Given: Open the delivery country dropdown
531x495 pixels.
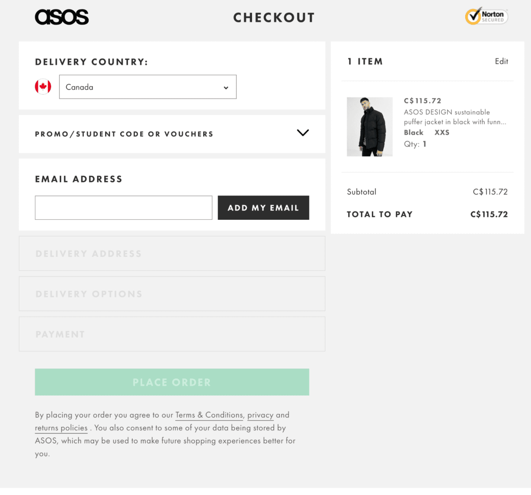Looking at the screenshot, I should (x=147, y=87).
